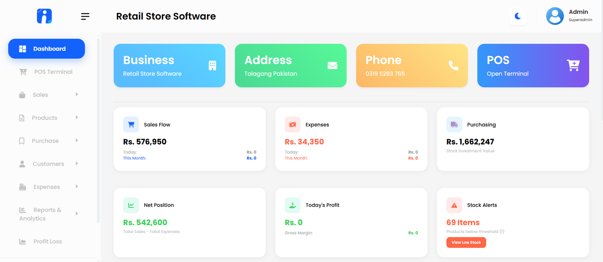
Task: Click the Retail Store Software page title
Action: click(x=166, y=16)
